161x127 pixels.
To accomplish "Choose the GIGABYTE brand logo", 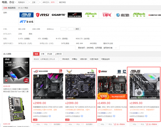I will pyautogui.click(x=59, y=15).
